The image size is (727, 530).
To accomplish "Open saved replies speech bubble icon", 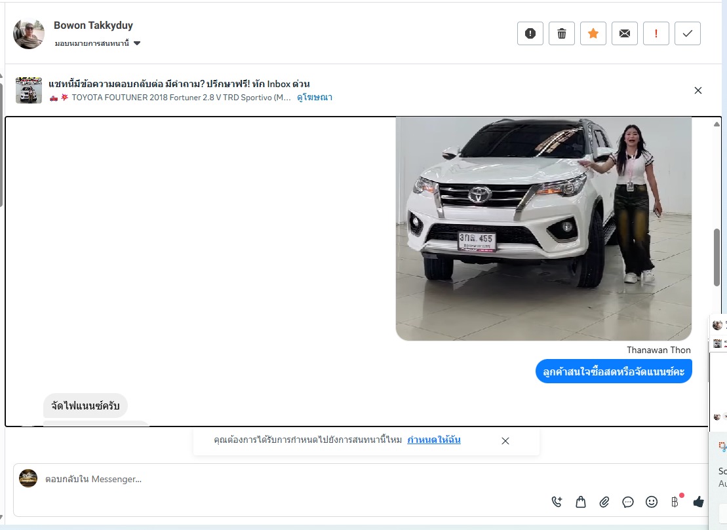I will pyautogui.click(x=628, y=502).
